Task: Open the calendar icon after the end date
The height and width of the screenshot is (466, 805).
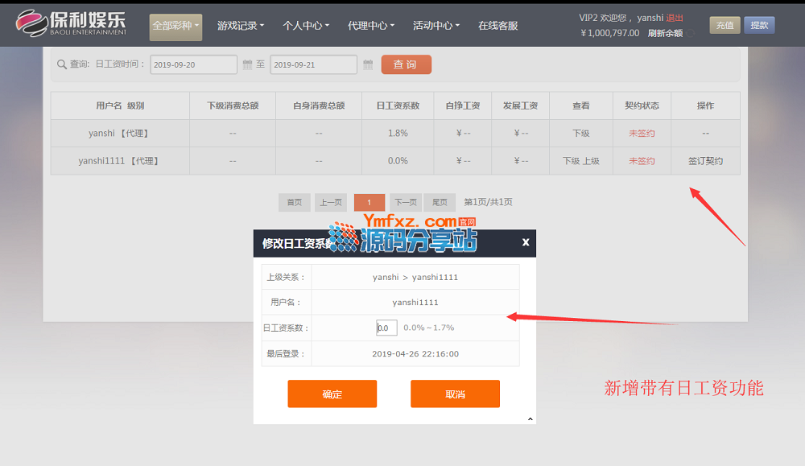Action: pyautogui.click(x=368, y=64)
